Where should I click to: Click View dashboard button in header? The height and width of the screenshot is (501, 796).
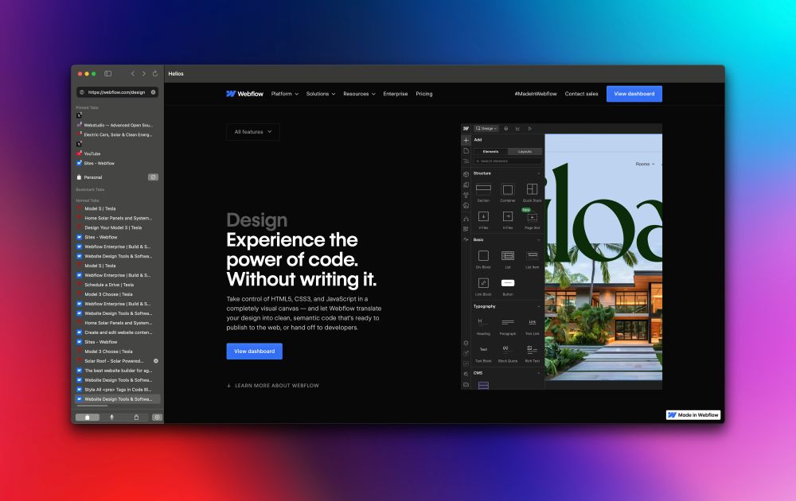(634, 94)
